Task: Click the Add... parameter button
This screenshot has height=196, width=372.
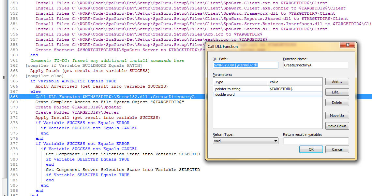Action: [337, 82]
